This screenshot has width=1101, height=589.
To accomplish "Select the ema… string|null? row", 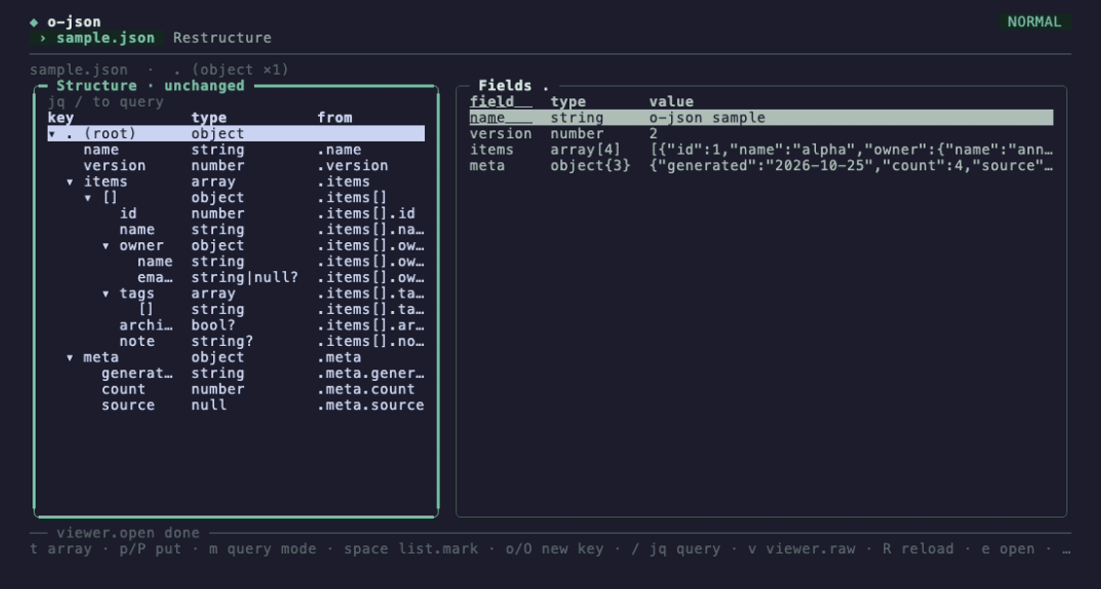I will [236, 277].
